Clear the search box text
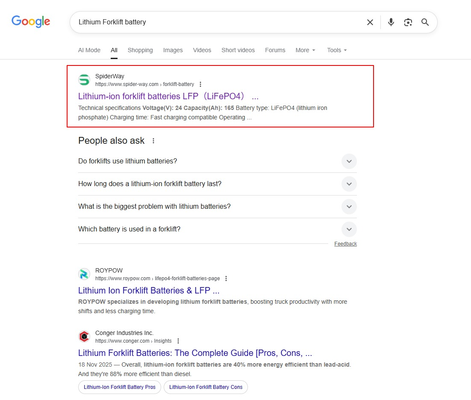Screen dimensions: 471x400 click(370, 22)
